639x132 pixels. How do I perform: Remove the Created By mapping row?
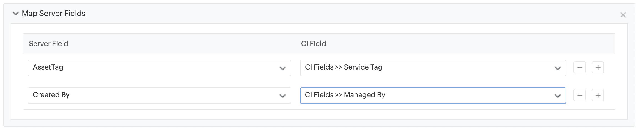click(x=579, y=95)
